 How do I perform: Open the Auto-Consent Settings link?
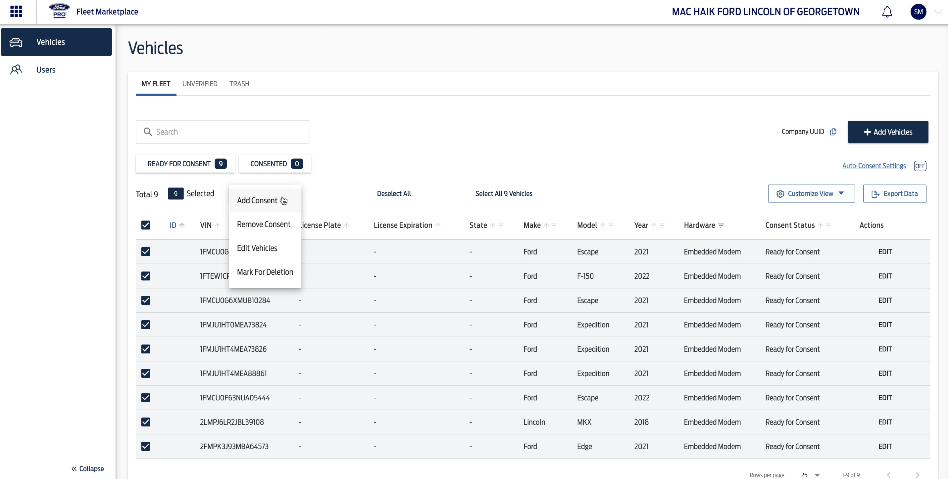click(x=874, y=166)
